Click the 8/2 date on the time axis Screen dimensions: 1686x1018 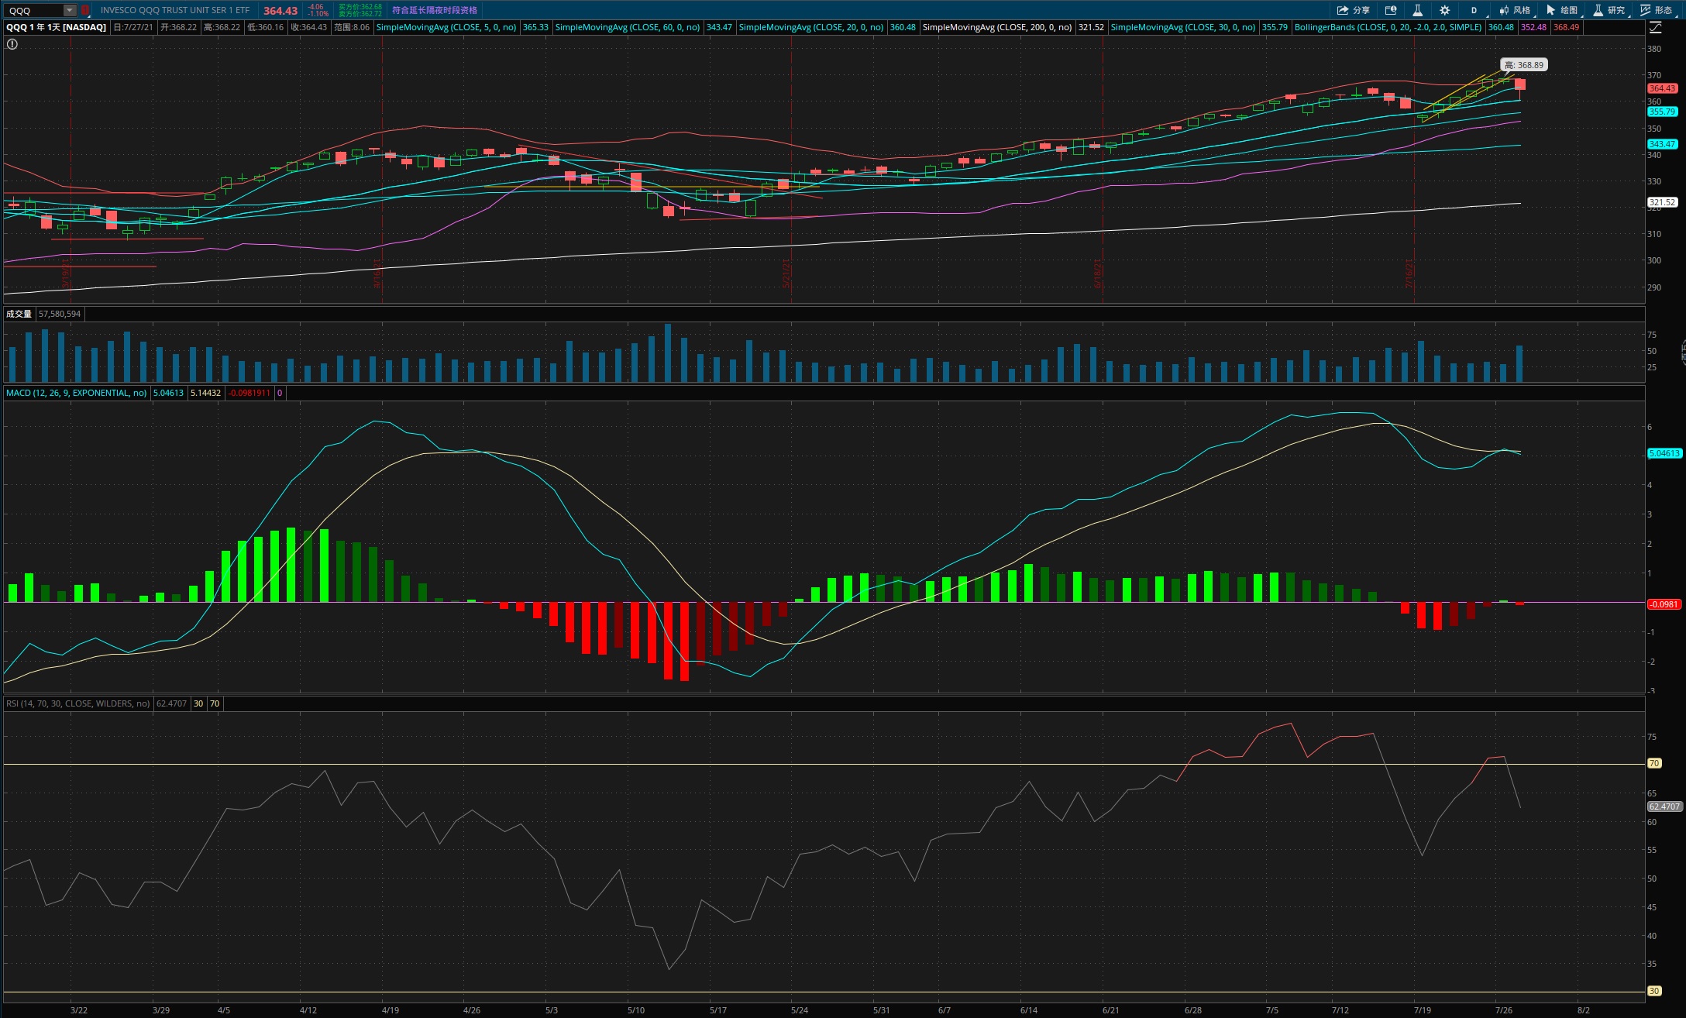click(x=1584, y=1010)
